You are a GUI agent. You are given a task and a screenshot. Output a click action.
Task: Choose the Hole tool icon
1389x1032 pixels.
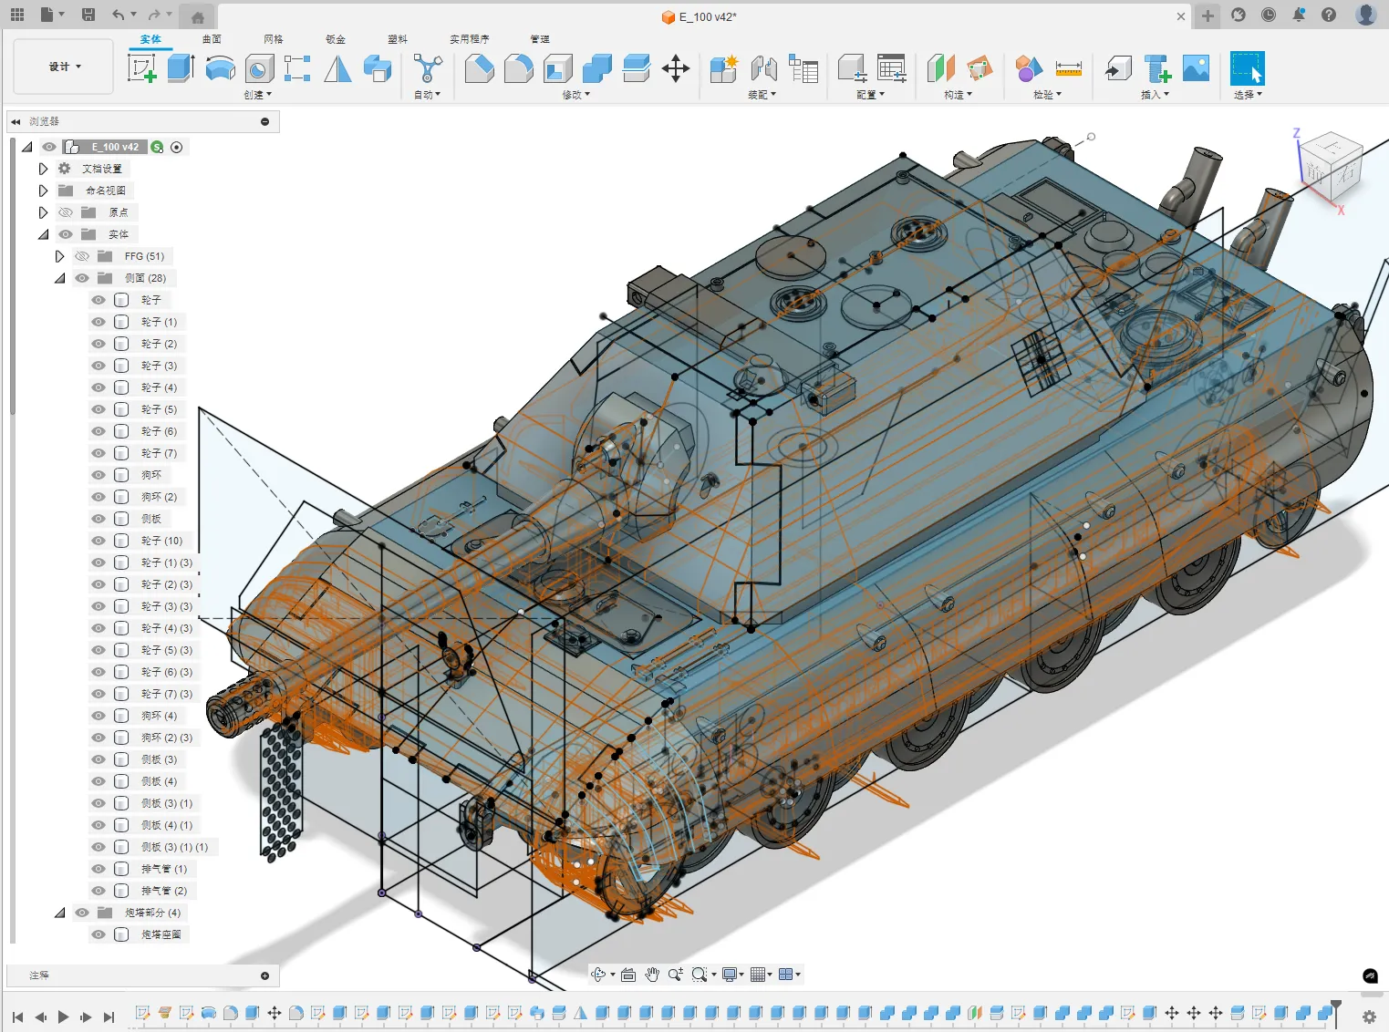pyautogui.click(x=259, y=68)
